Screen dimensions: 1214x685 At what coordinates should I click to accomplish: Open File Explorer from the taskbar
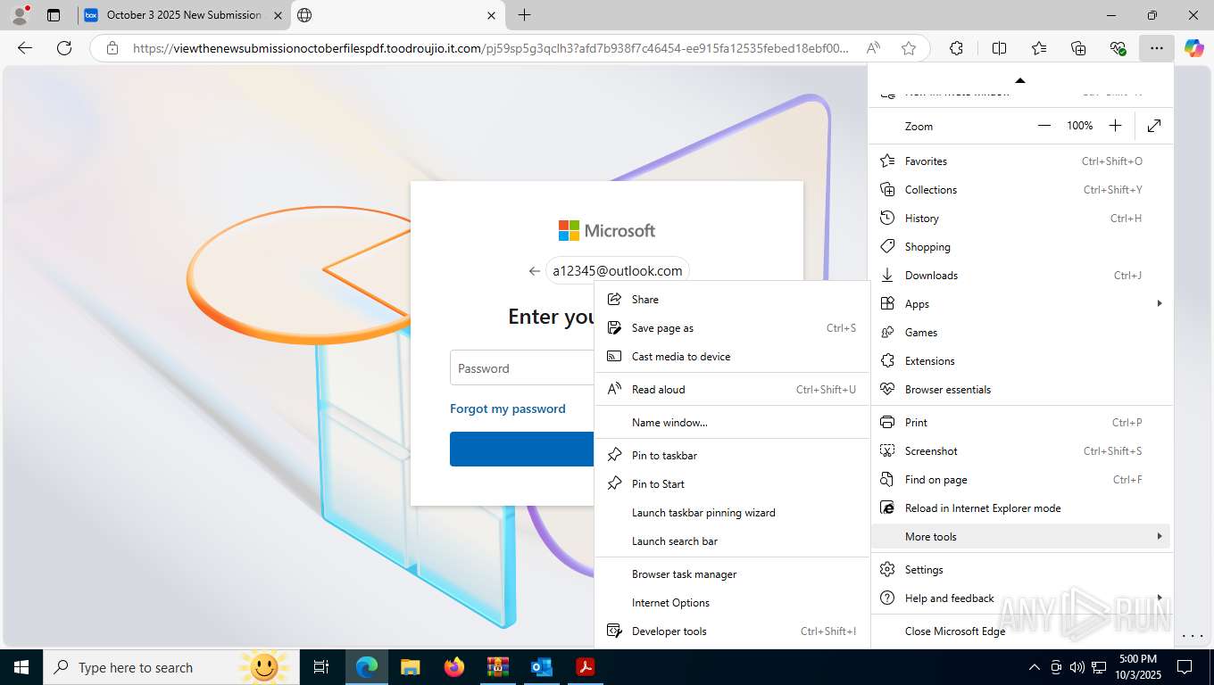click(410, 667)
